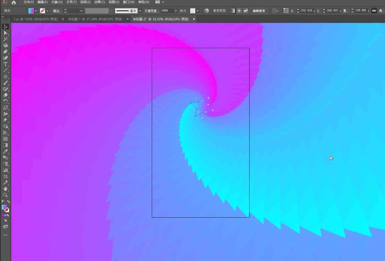385x261 pixels.
Task: Choose the reference point locator grid
Action: pyautogui.click(x=286, y=11)
